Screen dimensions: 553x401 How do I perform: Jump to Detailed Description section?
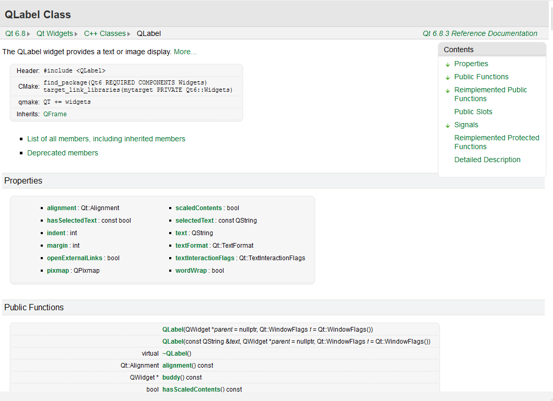(x=487, y=160)
